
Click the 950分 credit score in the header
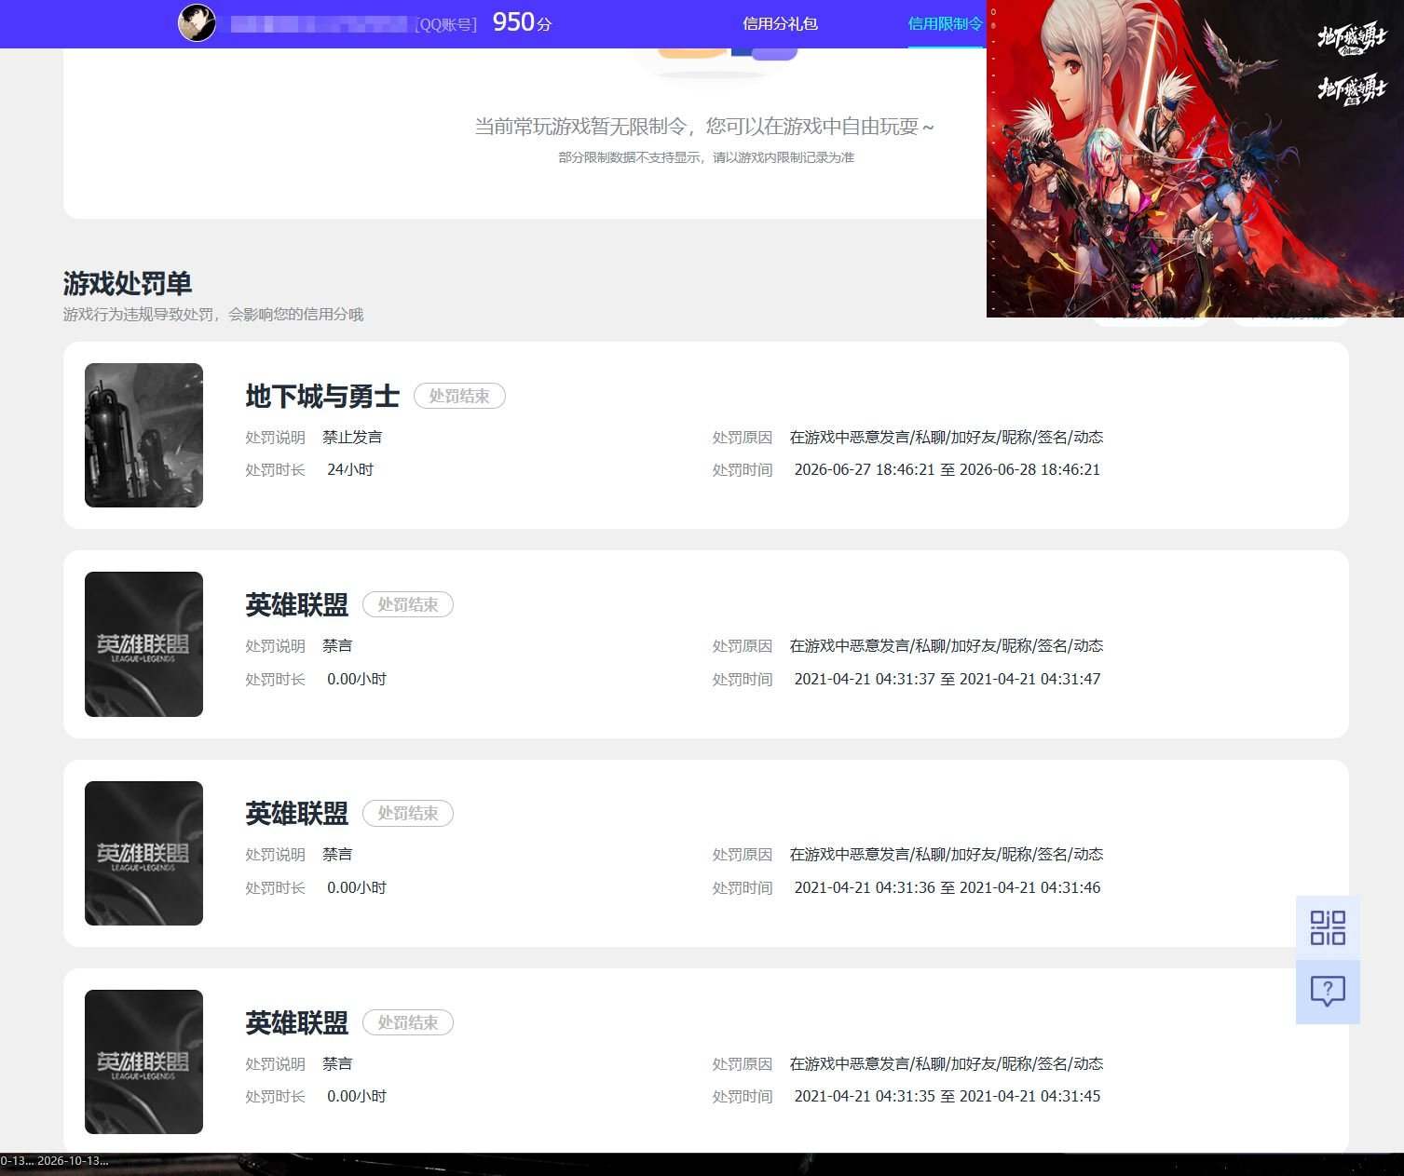click(x=522, y=22)
